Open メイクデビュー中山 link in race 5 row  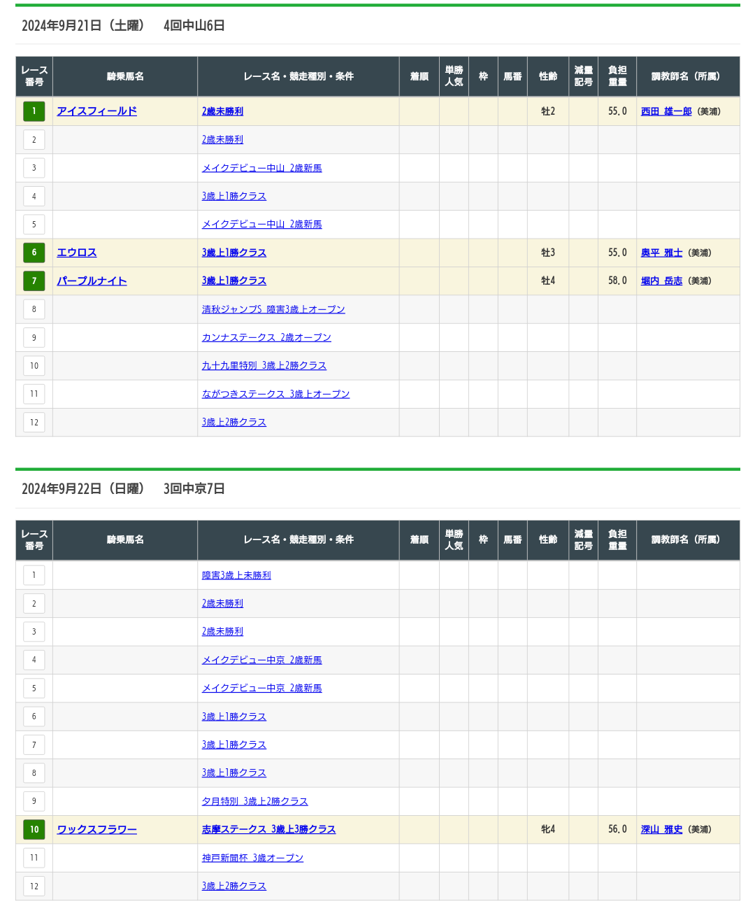[x=261, y=225]
